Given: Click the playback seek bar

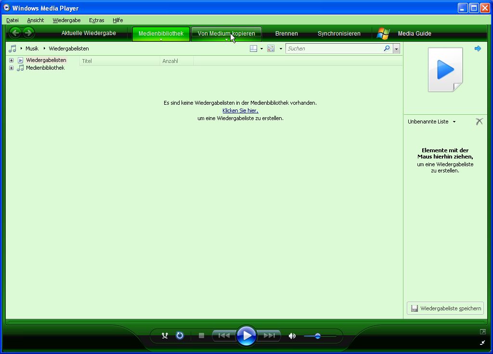Looking at the screenshot, I should [246, 321].
